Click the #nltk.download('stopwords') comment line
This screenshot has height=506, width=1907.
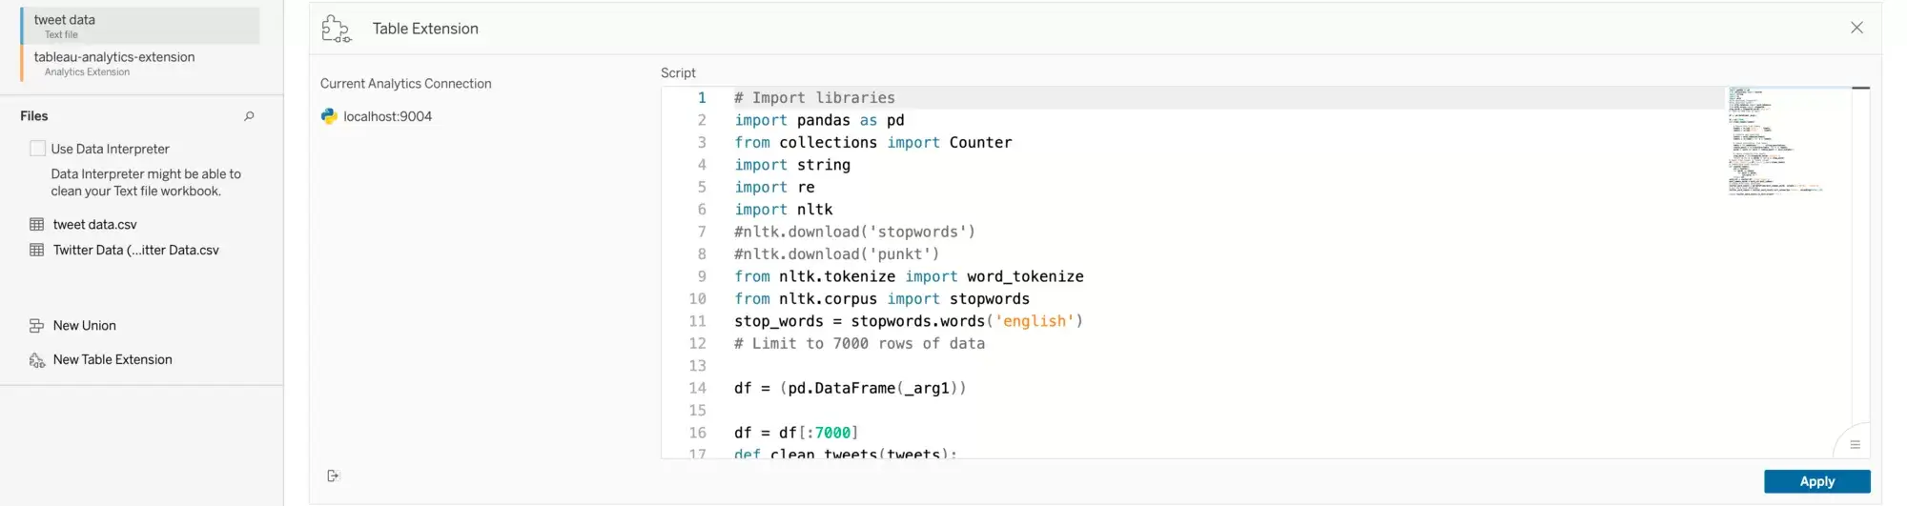click(x=854, y=233)
